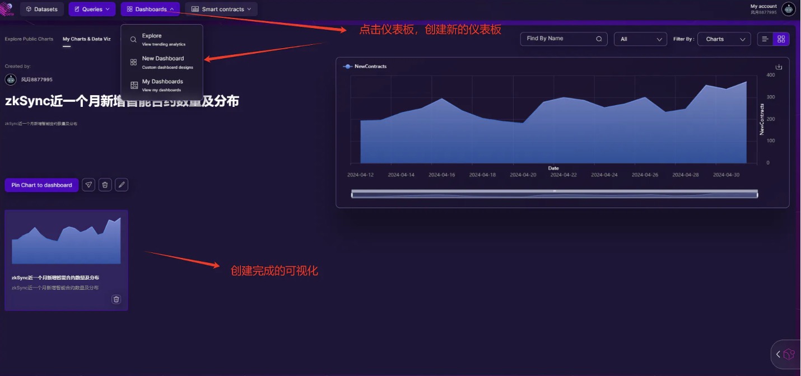This screenshot has height=376, width=801.
Task: Select New Dashboard from the dropdown menu
Action: (x=162, y=62)
